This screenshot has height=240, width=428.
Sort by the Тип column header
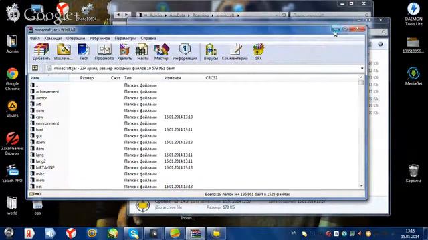128,78
